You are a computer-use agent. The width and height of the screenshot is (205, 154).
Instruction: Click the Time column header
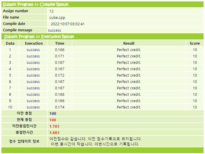point(60,44)
